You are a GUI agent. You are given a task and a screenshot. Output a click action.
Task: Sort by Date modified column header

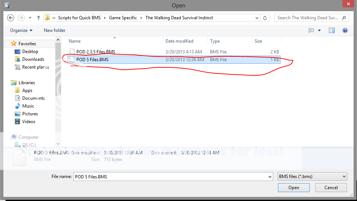tap(179, 41)
